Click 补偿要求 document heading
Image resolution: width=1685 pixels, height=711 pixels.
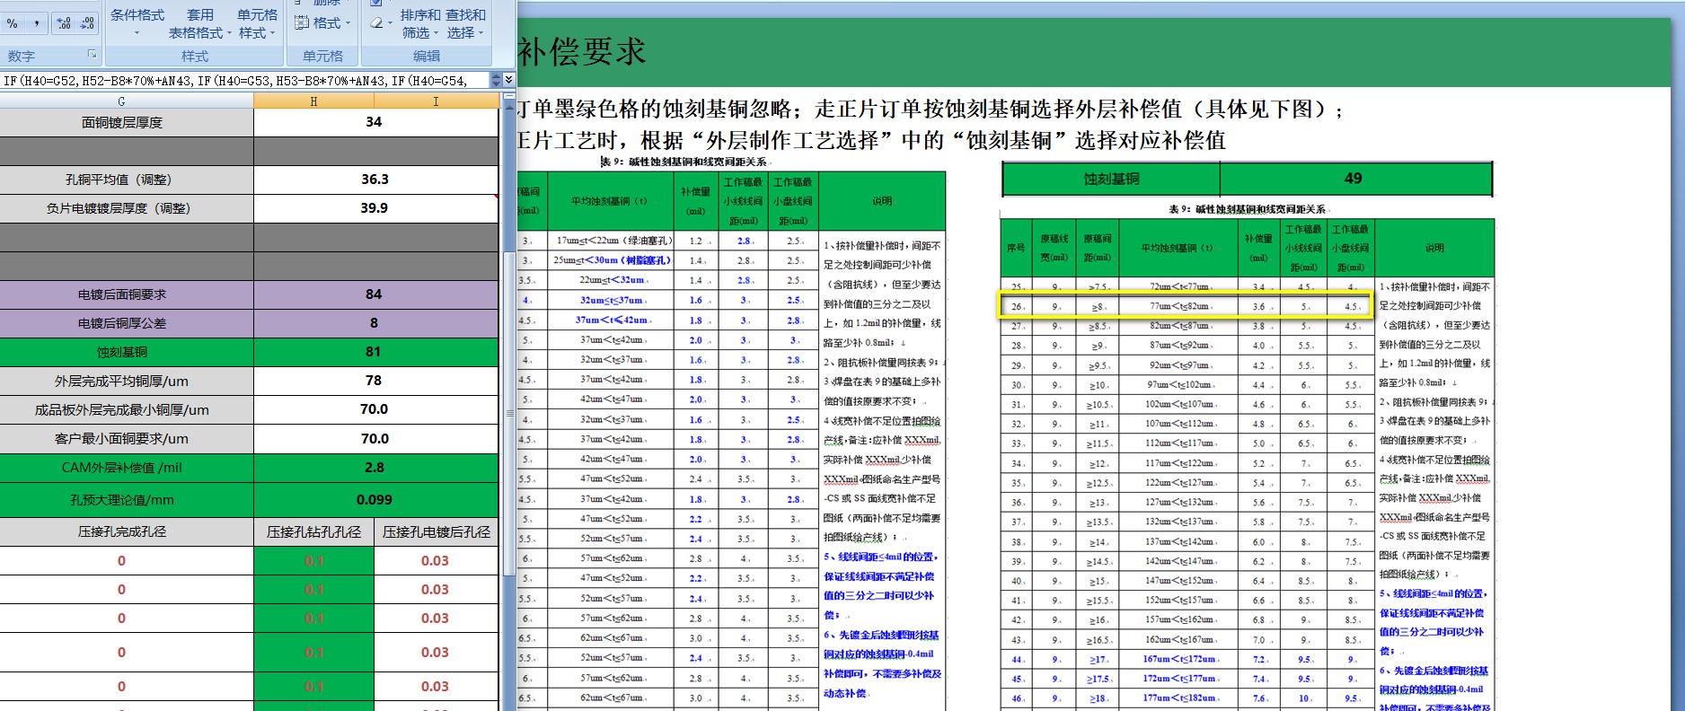[581, 51]
